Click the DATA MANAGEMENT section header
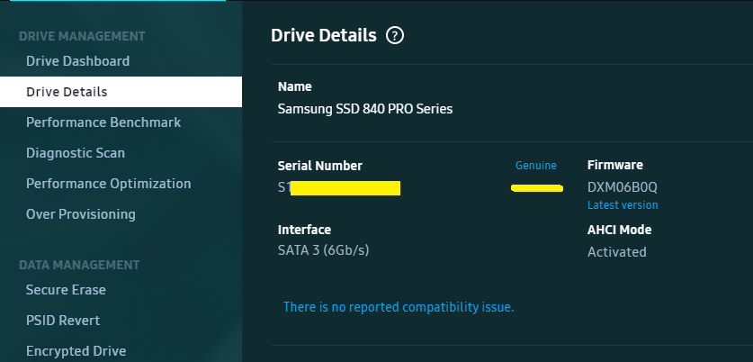The image size is (753, 362). click(x=79, y=265)
